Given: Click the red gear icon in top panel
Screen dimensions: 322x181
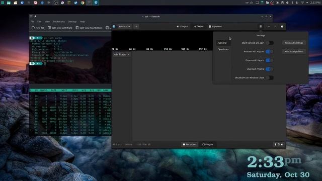Looking at the screenshot, I should click(36, 3).
